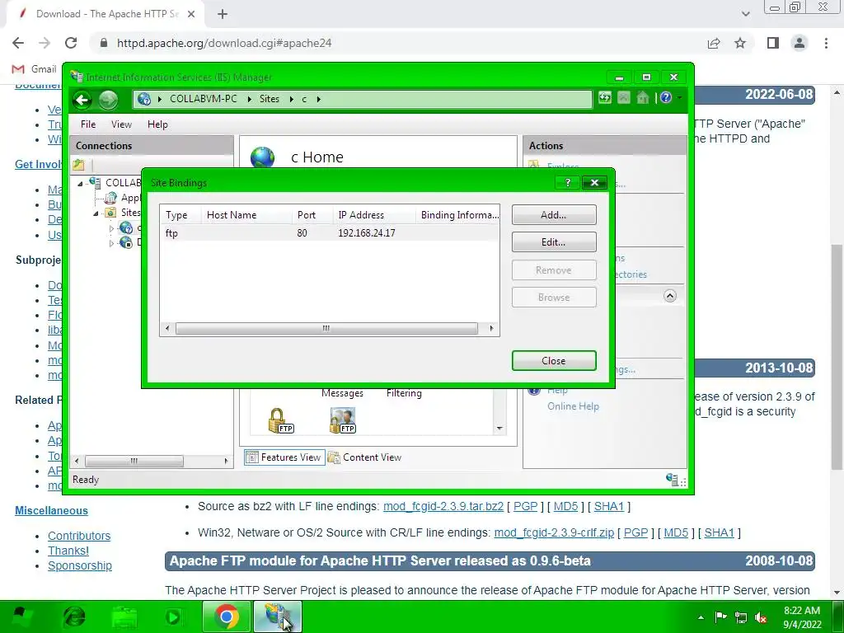Click the muted volume icon in system tray

tap(761, 617)
